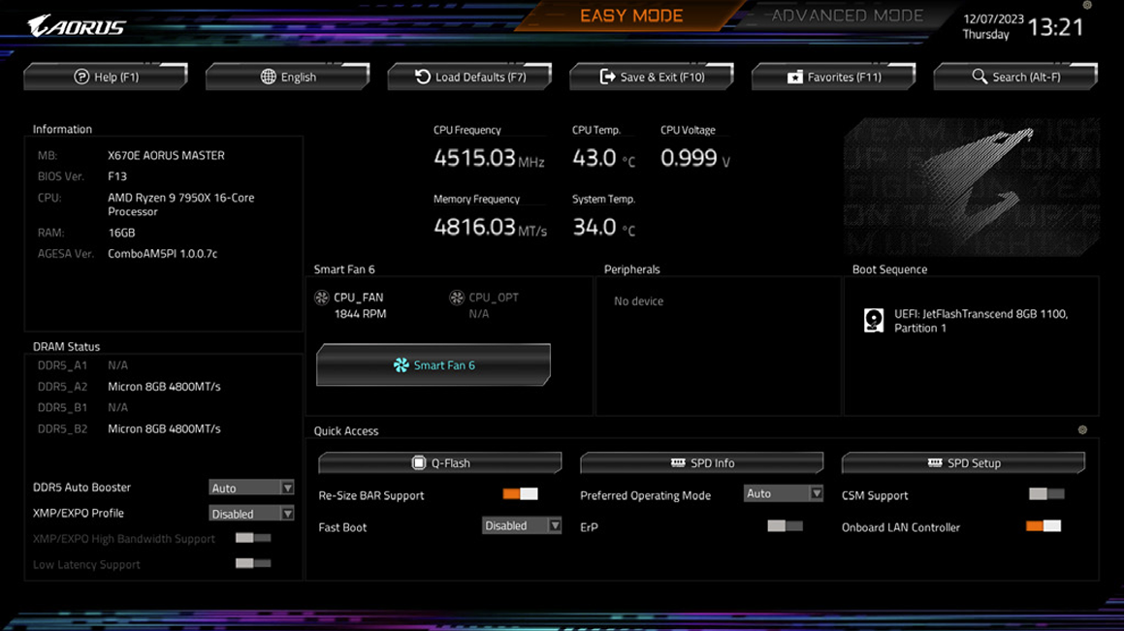Open the Smart Fan 6 settings button
The image size is (1125, 631).
pos(434,365)
